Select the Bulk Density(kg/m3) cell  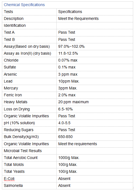pyautogui.click(x=29, y=137)
